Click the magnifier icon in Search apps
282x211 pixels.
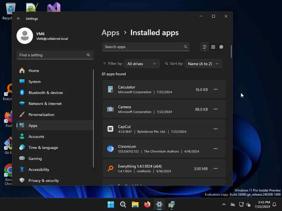(185, 47)
